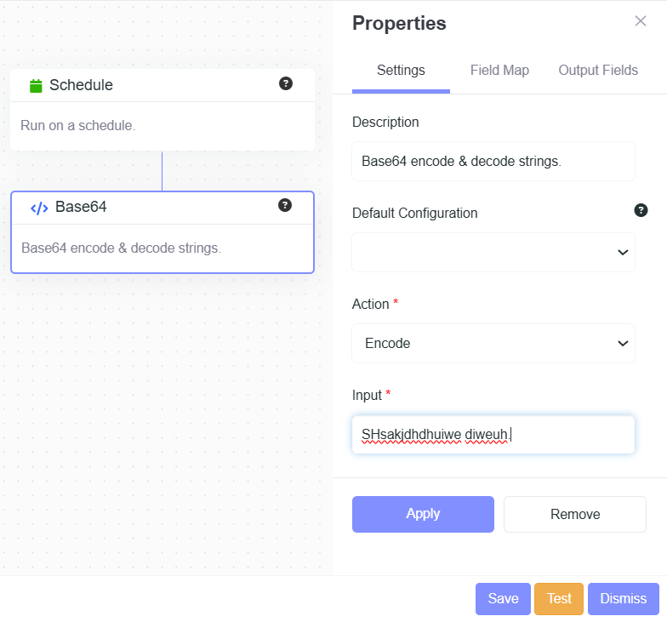Open the Action dropdown showing Encode
The width and height of the screenshot is (667, 622).
click(493, 344)
